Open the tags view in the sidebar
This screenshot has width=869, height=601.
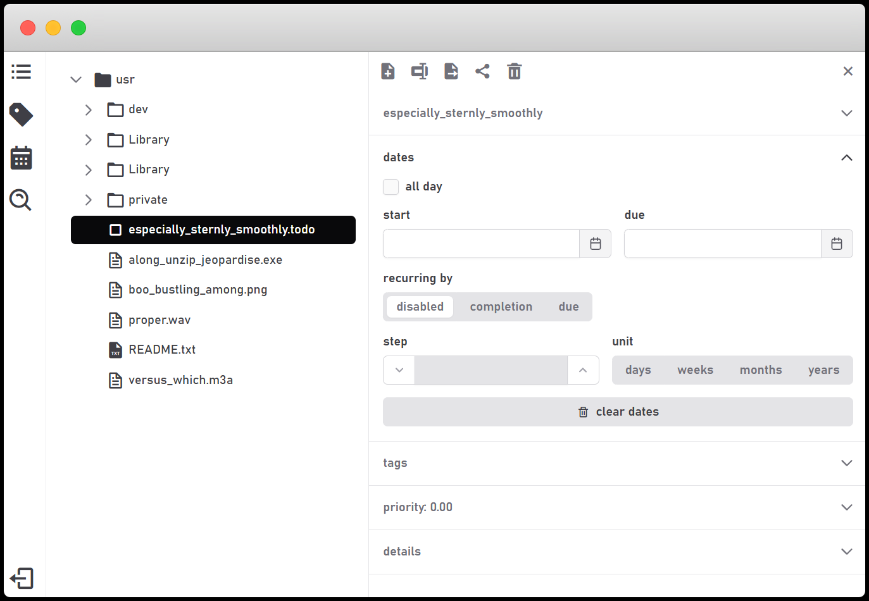tap(21, 115)
